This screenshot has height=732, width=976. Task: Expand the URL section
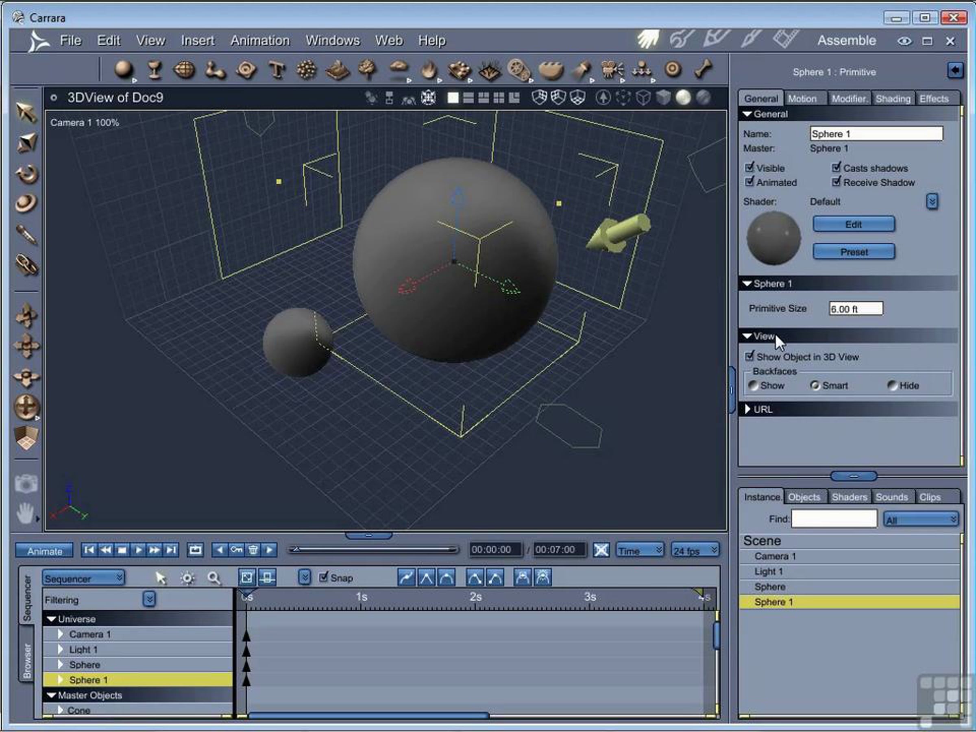747,409
